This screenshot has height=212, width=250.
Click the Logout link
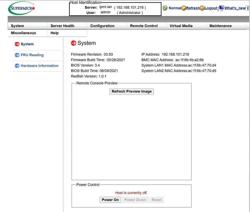click(211, 8)
